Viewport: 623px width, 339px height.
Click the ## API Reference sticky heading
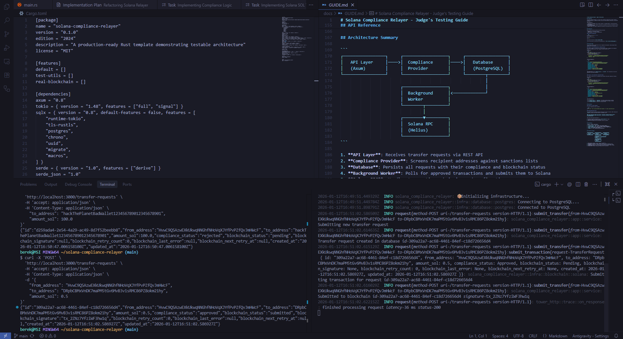(360, 25)
